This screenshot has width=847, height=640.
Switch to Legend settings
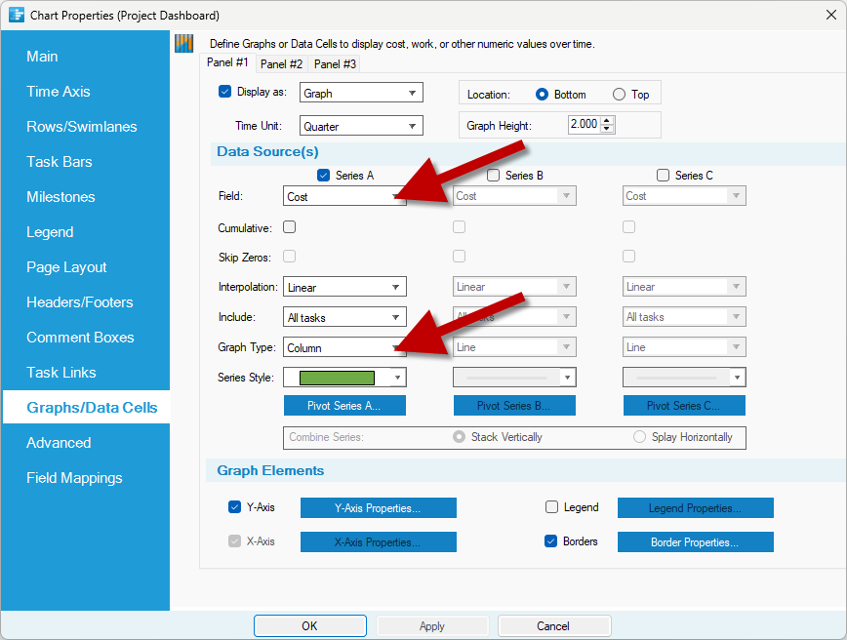pyautogui.click(x=50, y=231)
